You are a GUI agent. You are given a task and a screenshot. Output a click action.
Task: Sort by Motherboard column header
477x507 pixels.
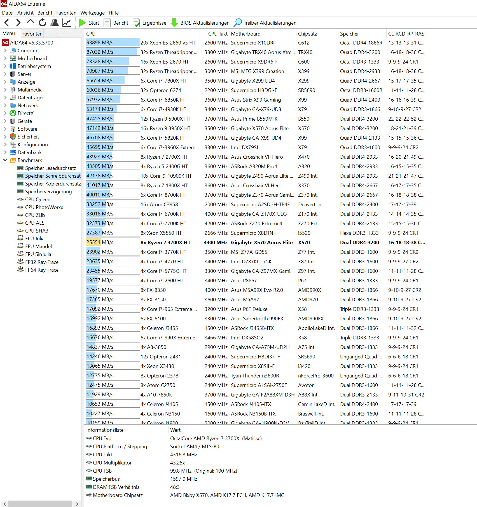pos(263,34)
